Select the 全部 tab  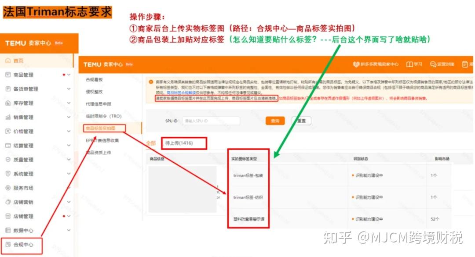tap(150, 143)
